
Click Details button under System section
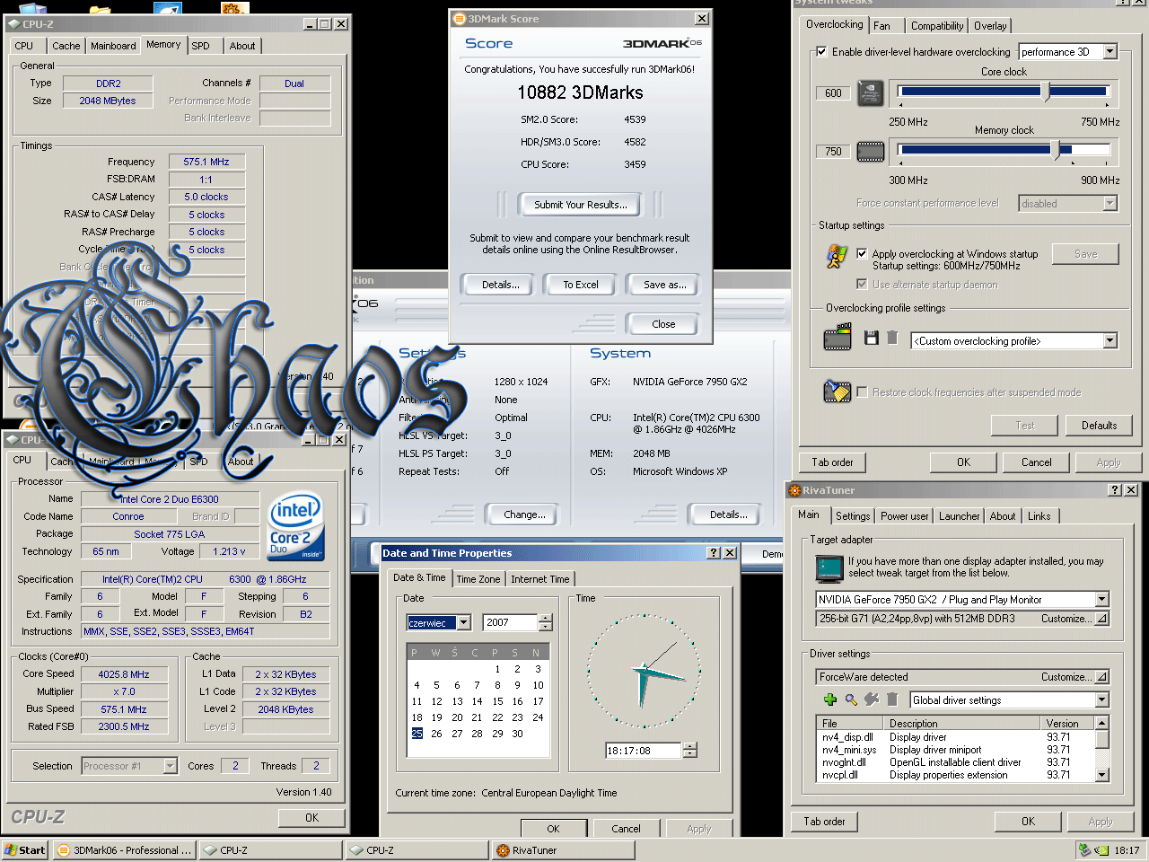click(x=728, y=515)
